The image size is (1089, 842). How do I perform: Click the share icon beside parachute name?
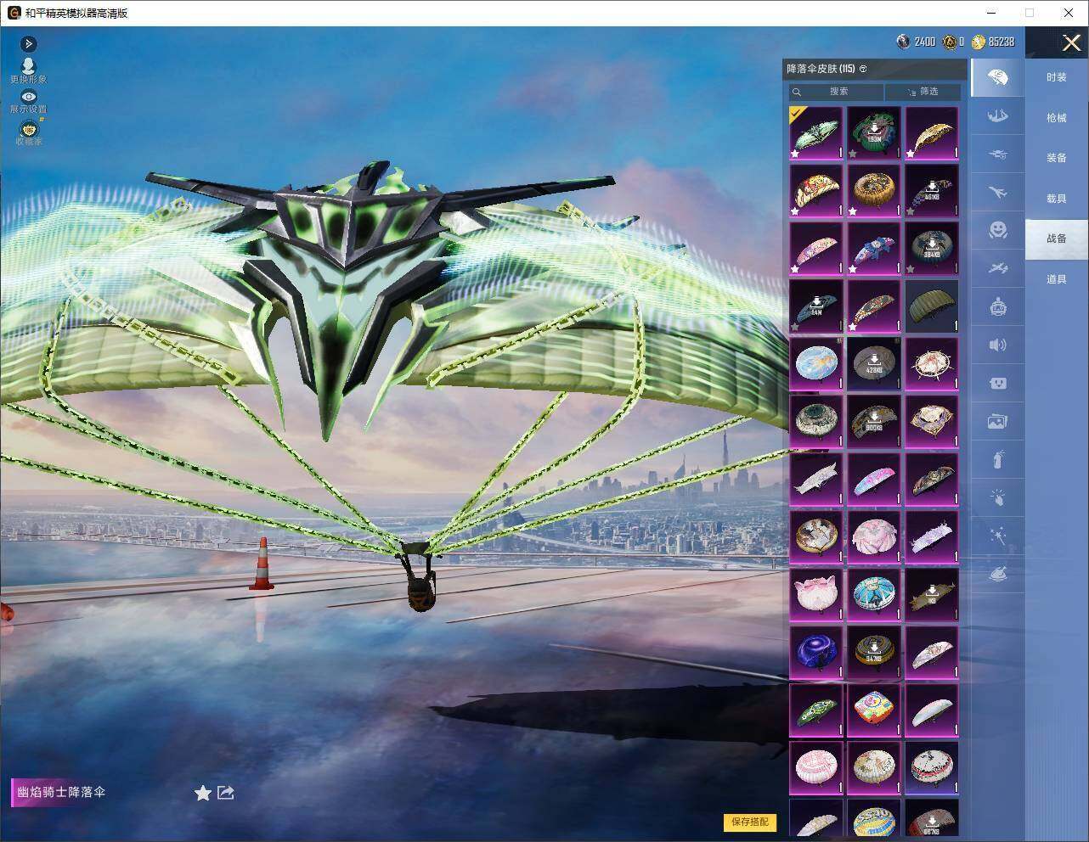[x=225, y=792]
